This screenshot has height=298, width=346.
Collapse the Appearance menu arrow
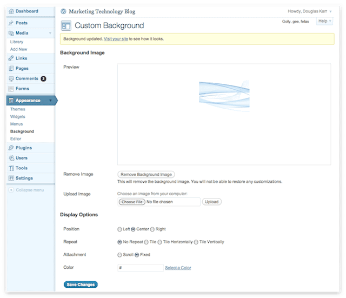pyautogui.click(x=50, y=101)
